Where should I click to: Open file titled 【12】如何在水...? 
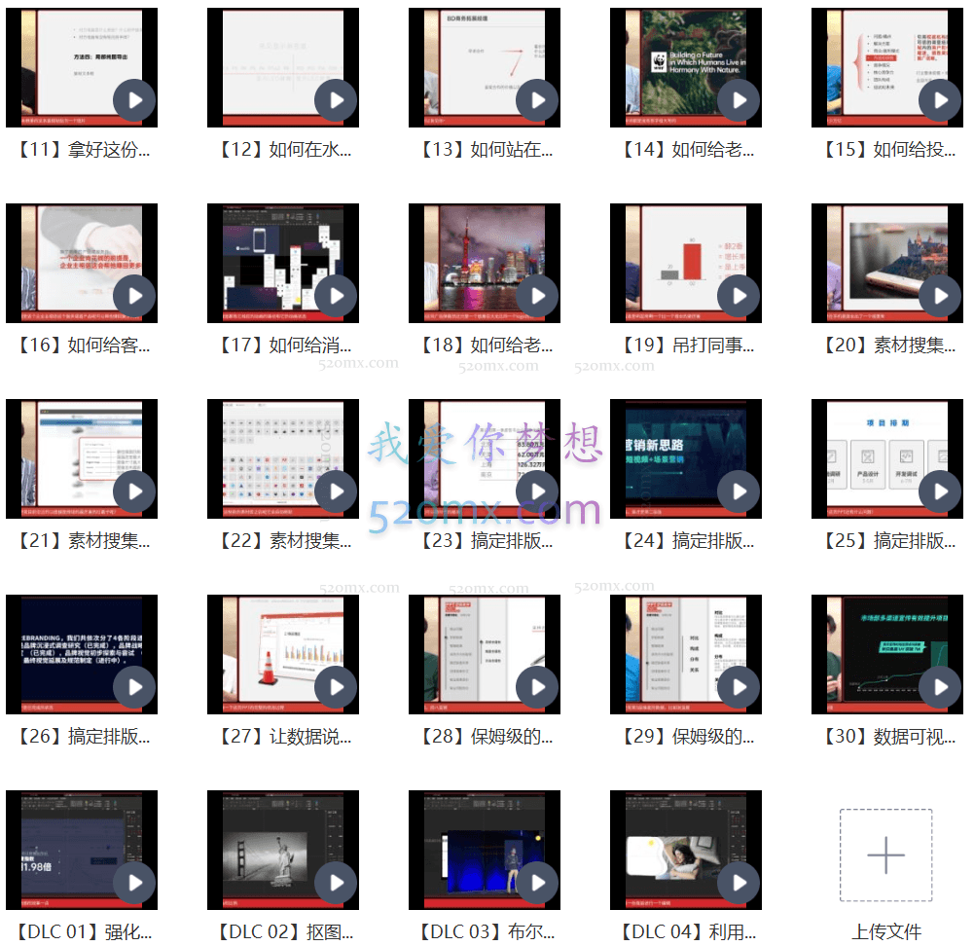tap(283, 150)
